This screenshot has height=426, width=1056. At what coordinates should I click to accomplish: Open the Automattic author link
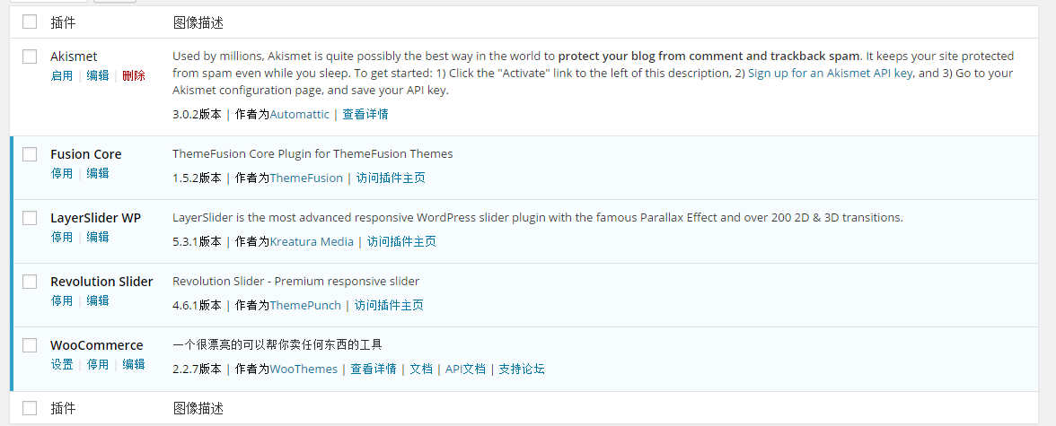(x=299, y=115)
